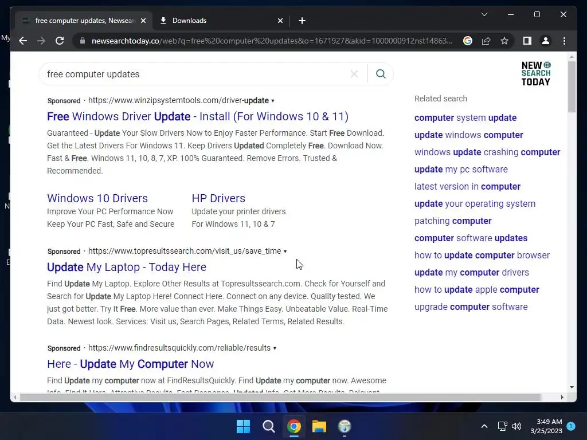Click latest version in computer
The image size is (587, 440).
[x=467, y=187]
